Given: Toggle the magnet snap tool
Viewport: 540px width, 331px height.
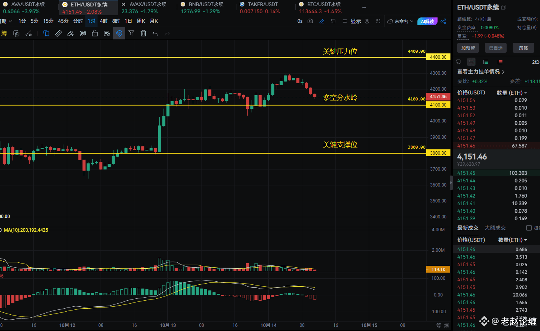Looking at the screenshot, I should tap(119, 33).
